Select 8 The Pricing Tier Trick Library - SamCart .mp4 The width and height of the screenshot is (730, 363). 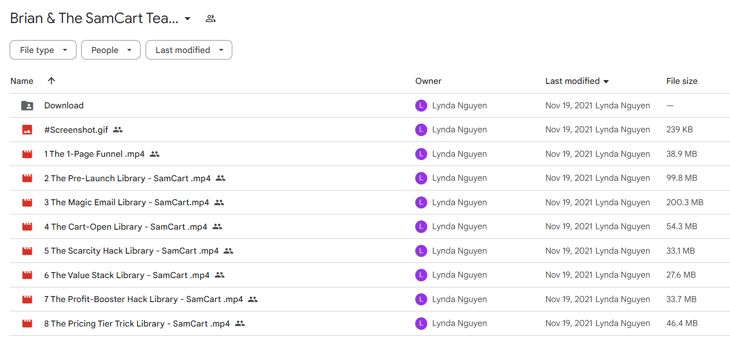tap(137, 324)
